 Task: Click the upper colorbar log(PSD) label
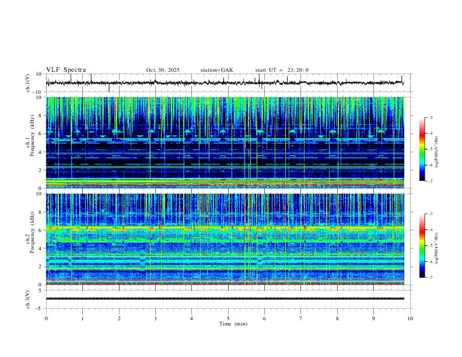coord(437,152)
